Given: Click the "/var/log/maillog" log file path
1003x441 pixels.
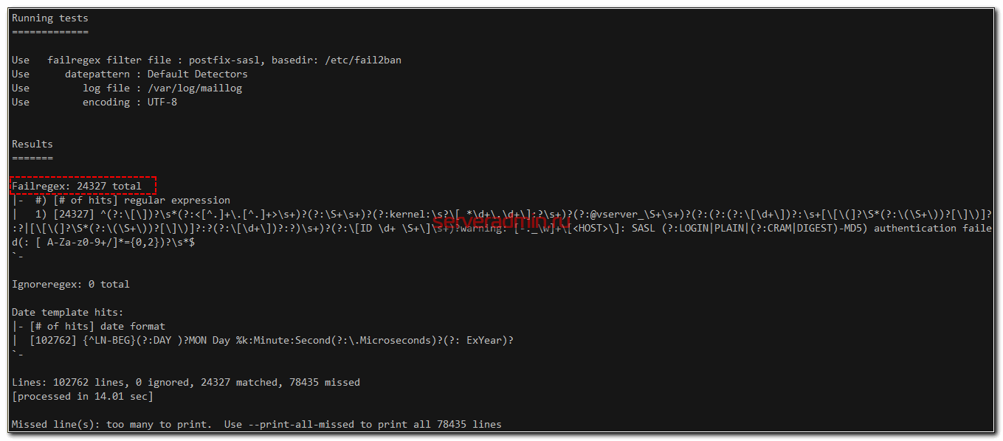Looking at the screenshot, I should 194,88.
